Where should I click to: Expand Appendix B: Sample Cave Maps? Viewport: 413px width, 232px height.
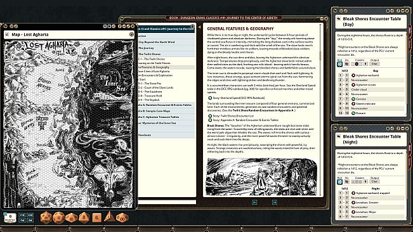(166, 111)
